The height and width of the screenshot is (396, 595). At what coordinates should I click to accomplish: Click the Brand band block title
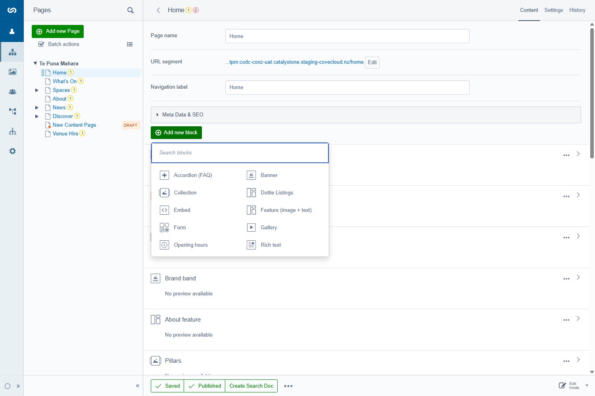pyautogui.click(x=180, y=278)
